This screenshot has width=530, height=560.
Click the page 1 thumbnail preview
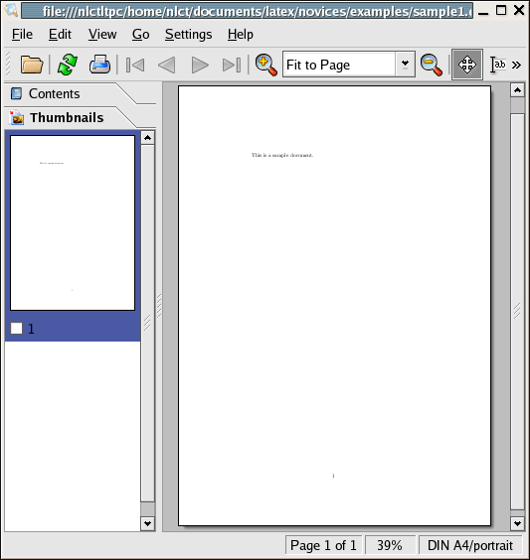tap(73, 222)
